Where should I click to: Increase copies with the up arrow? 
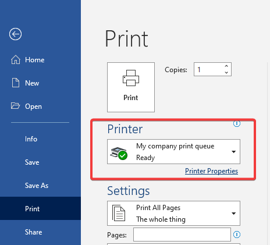click(x=226, y=66)
